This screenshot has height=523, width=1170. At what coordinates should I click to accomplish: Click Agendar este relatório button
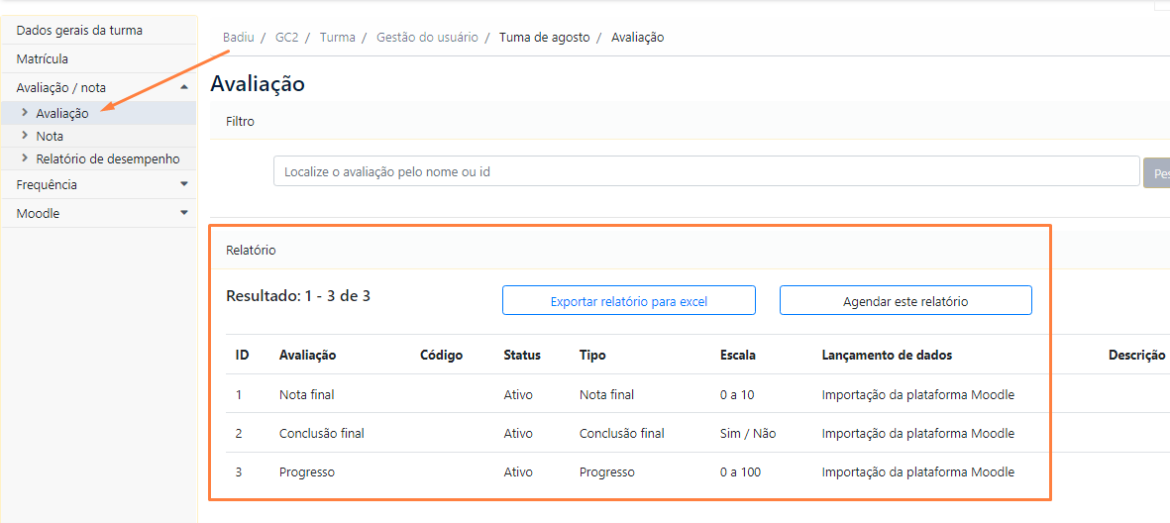[905, 301]
